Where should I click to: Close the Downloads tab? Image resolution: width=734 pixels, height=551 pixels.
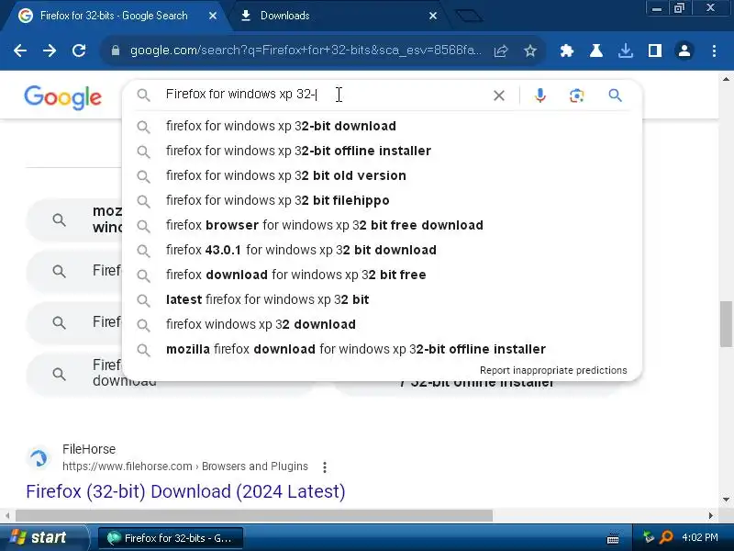tap(433, 16)
